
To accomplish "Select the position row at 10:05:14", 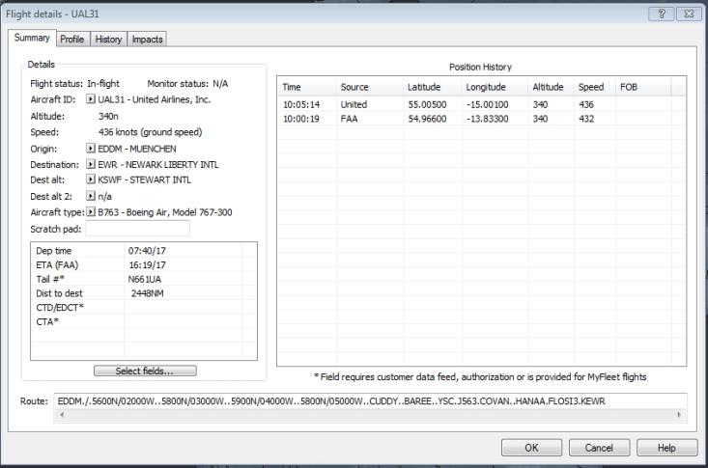I will (481, 104).
